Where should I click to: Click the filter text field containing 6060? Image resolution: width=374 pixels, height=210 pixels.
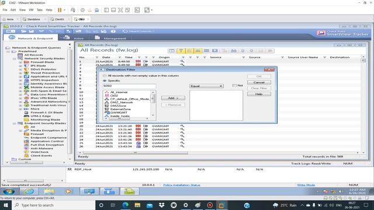click(x=130, y=86)
